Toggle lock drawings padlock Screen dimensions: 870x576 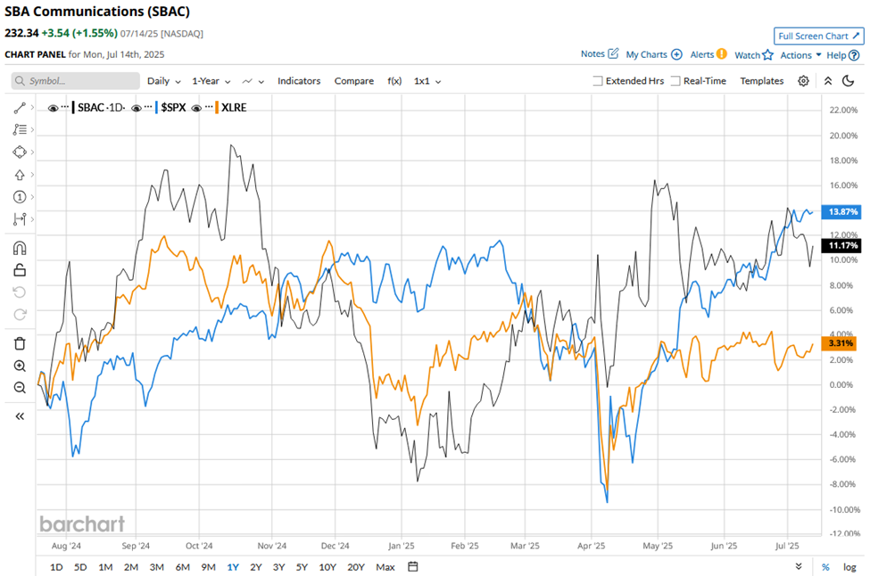point(20,270)
